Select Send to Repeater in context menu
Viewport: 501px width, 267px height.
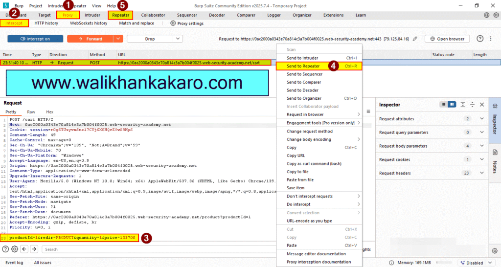coord(319,66)
